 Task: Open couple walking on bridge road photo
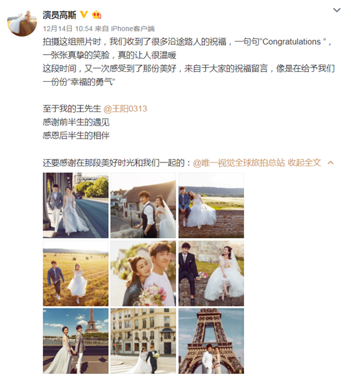(75, 205)
